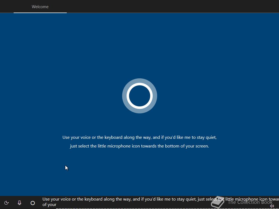
Task: Open the Ease of Access icon
Action: (x=7, y=203)
